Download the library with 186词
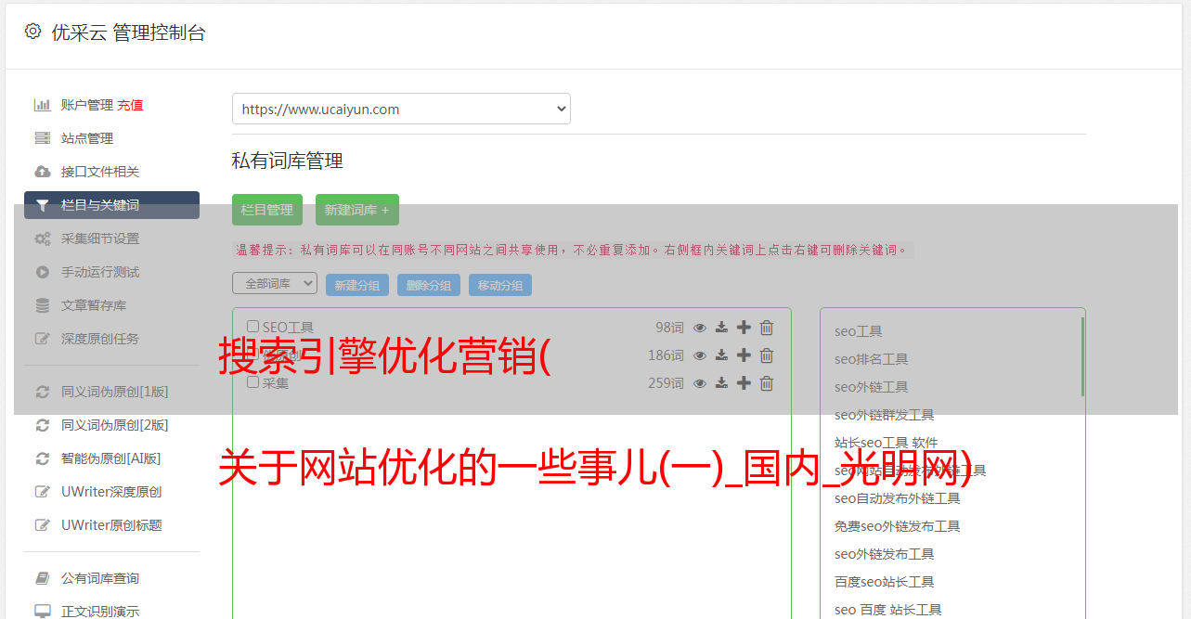The image size is (1191, 619). [721, 355]
